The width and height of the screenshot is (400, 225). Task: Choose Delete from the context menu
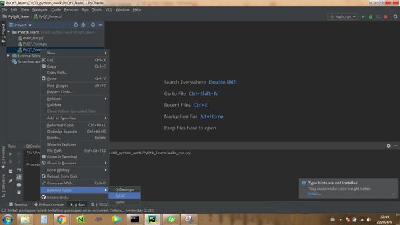point(75,137)
